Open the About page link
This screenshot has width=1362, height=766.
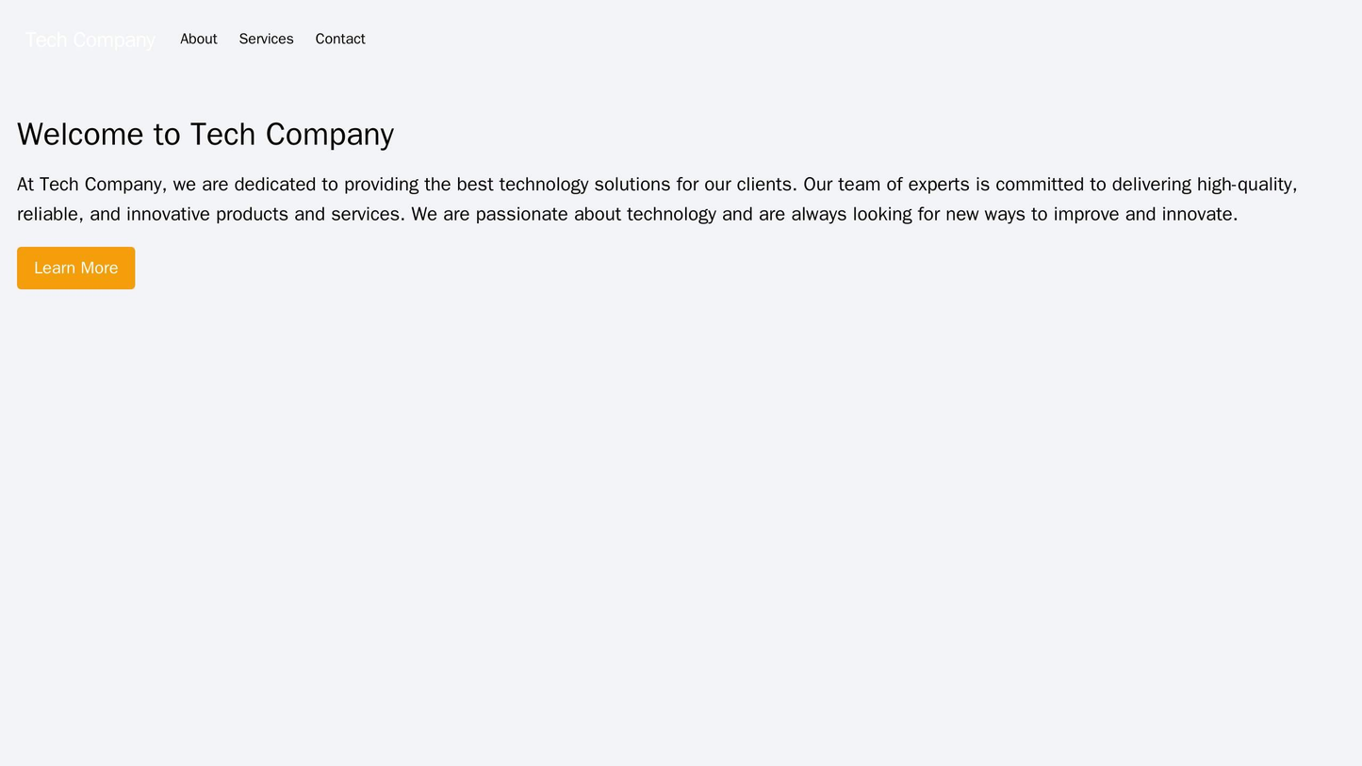coord(198,39)
